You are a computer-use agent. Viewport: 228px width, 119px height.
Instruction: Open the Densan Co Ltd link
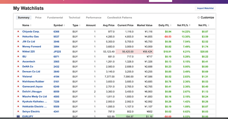[x=31, y=71]
